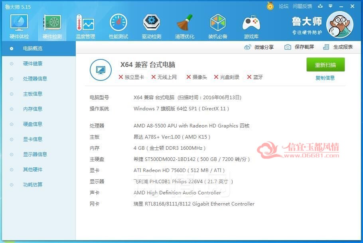
Task: Click processor value AMD A8-5500 APU
Action: (191, 126)
